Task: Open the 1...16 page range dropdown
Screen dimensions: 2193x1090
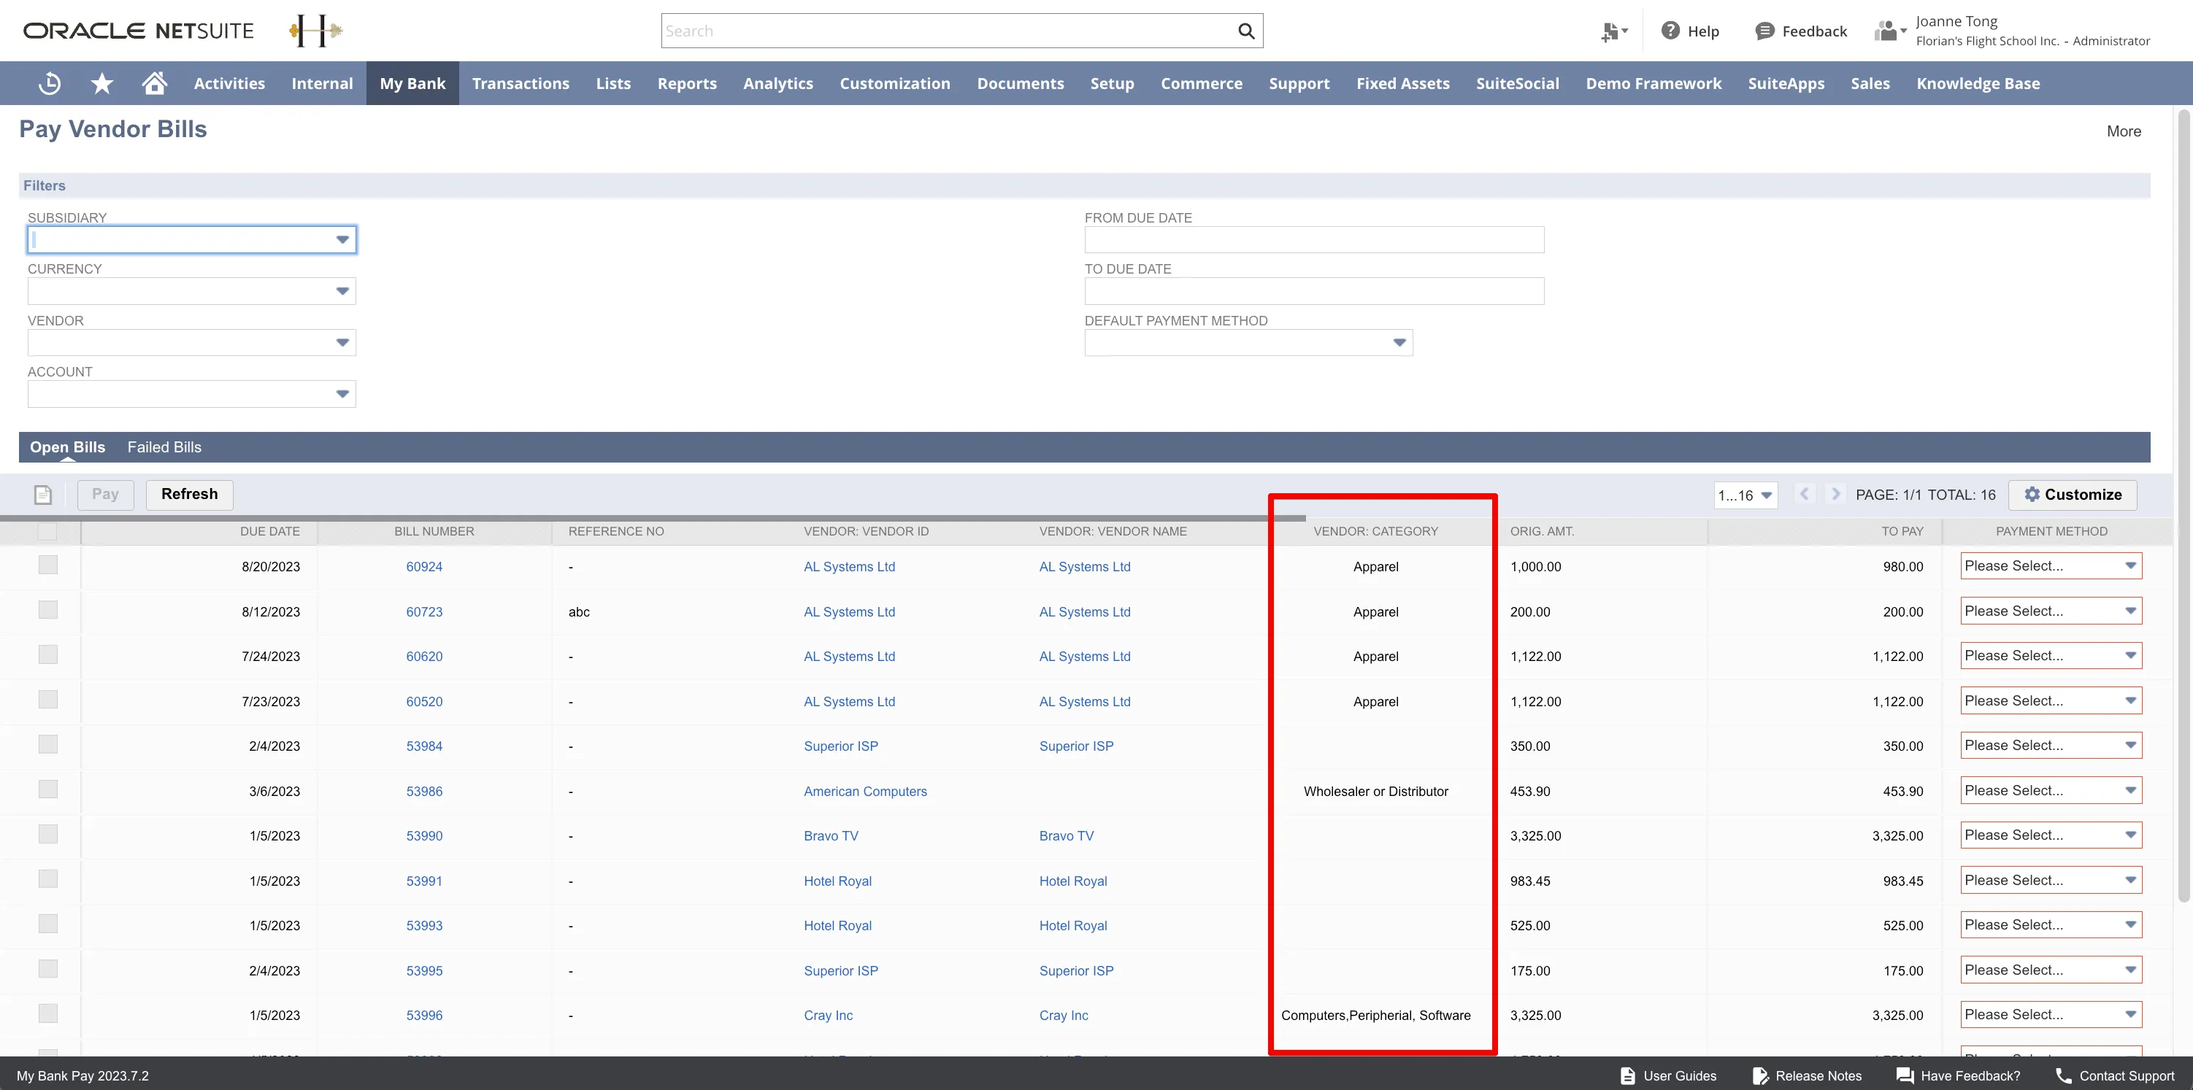Action: point(1745,495)
